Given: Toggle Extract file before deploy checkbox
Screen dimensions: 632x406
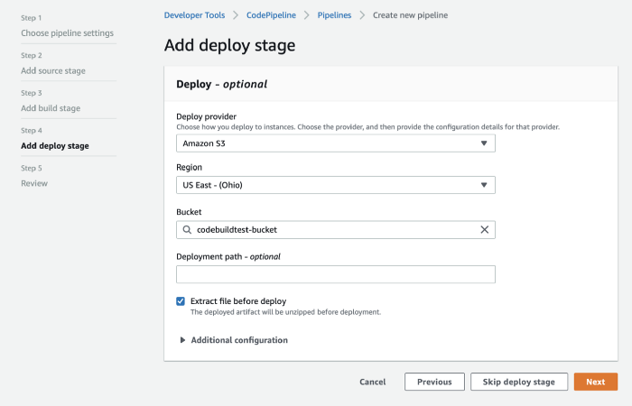Looking at the screenshot, I should click(x=181, y=301).
